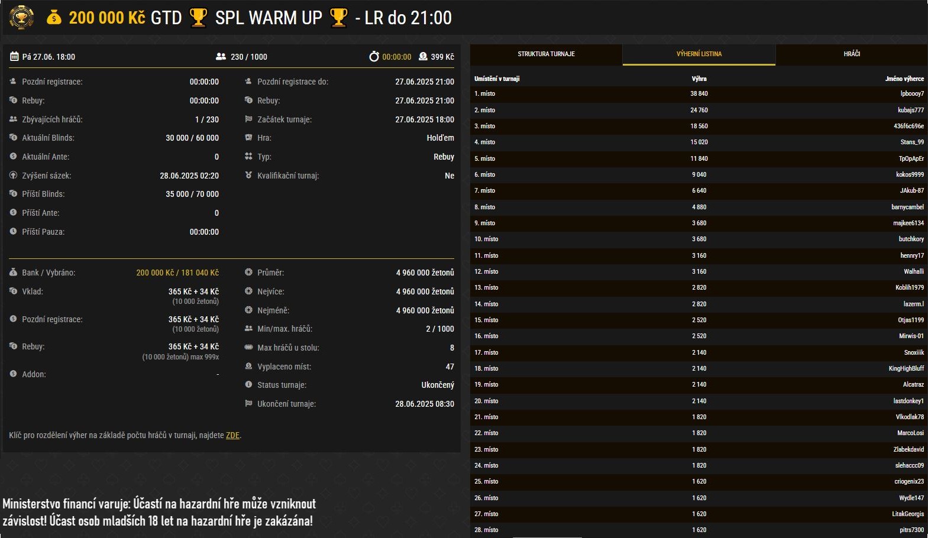Click the Umístění v turnaji column header
The width and height of the screenshot is (928, 538).
497,79
